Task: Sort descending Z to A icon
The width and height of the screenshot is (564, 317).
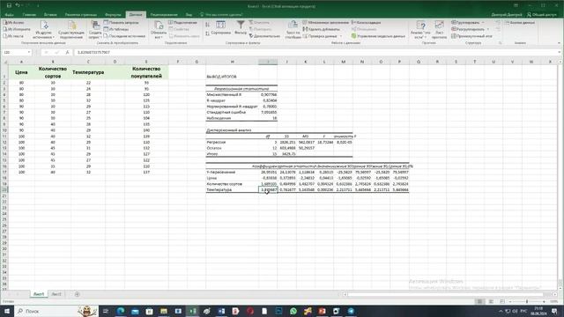Action: pyautogui.click(x=208, y=33)
